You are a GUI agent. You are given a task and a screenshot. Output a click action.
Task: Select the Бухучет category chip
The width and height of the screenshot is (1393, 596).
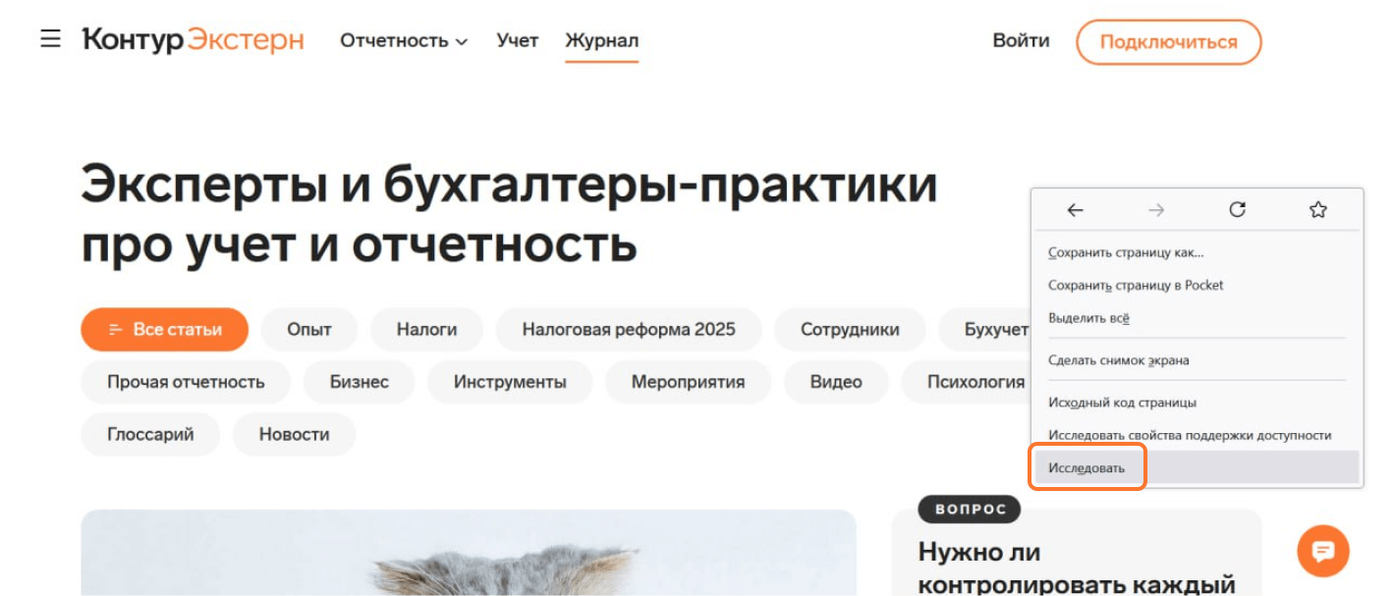pos(985,330)
